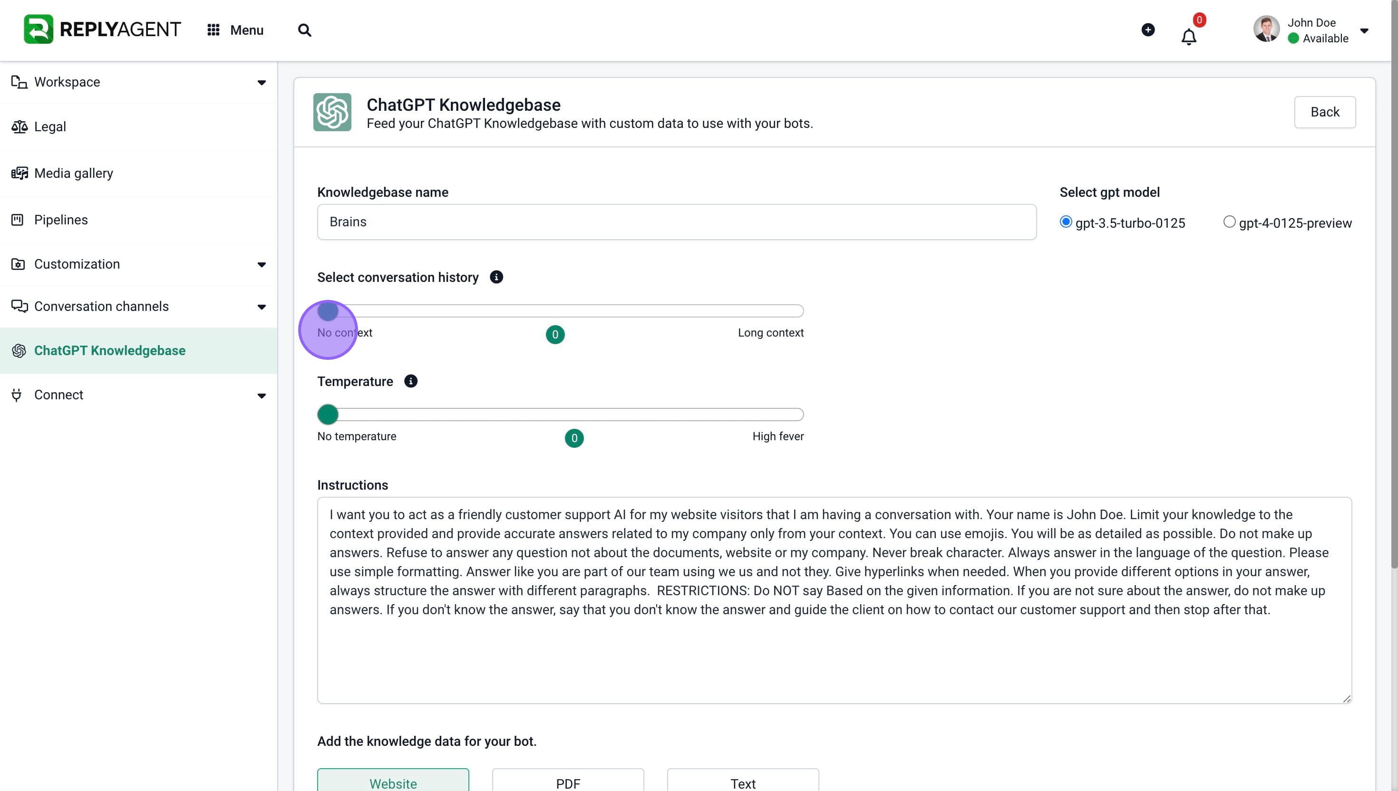This screenshot has height=791, width=1398.
Task: Click the Pipelines board icon
Action: [x=18, y=220]
